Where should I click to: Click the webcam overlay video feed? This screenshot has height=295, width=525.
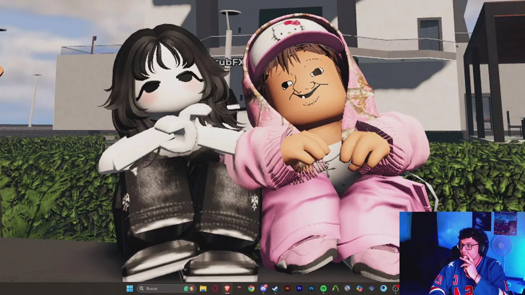[x=462, y=253]
